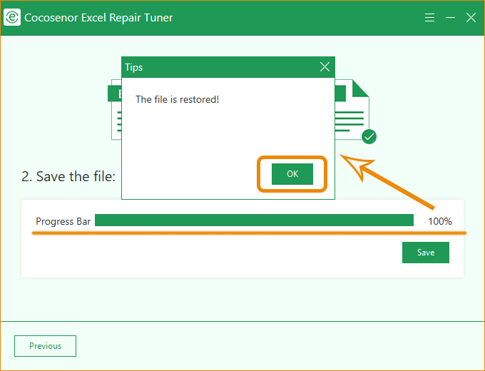485x371 pixels.
Task: Click the green checkmark badge icon
Action: click(369, 136)
